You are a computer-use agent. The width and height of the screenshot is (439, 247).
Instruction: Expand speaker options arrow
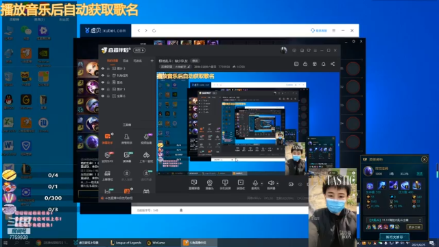click(x=277, y=183)
